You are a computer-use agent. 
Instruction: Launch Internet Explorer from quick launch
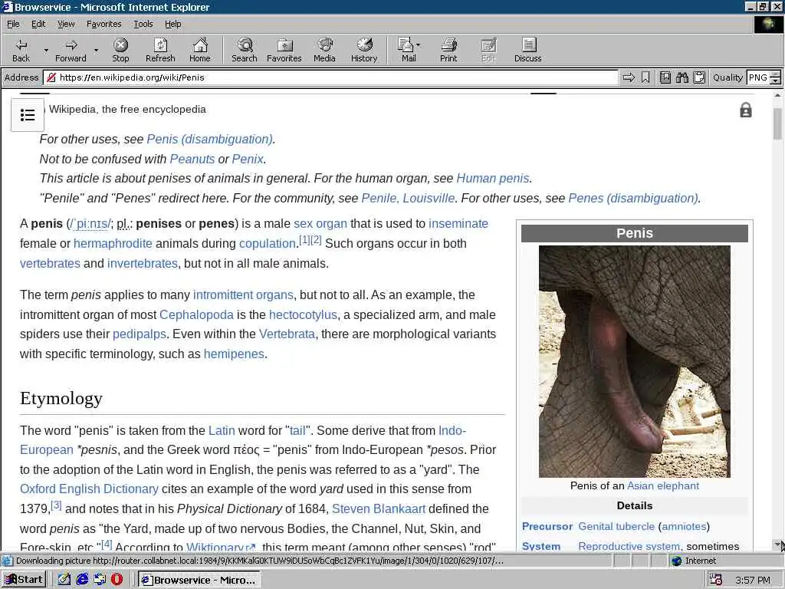81,580
